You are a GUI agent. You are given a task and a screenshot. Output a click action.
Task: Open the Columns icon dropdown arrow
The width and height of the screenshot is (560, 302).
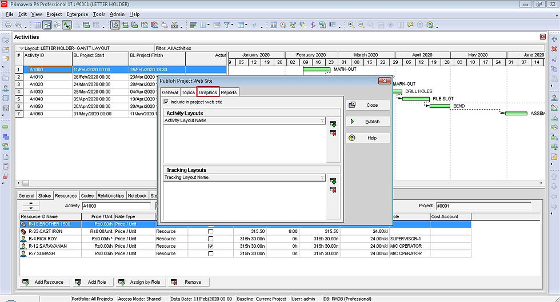coord(208,25)
